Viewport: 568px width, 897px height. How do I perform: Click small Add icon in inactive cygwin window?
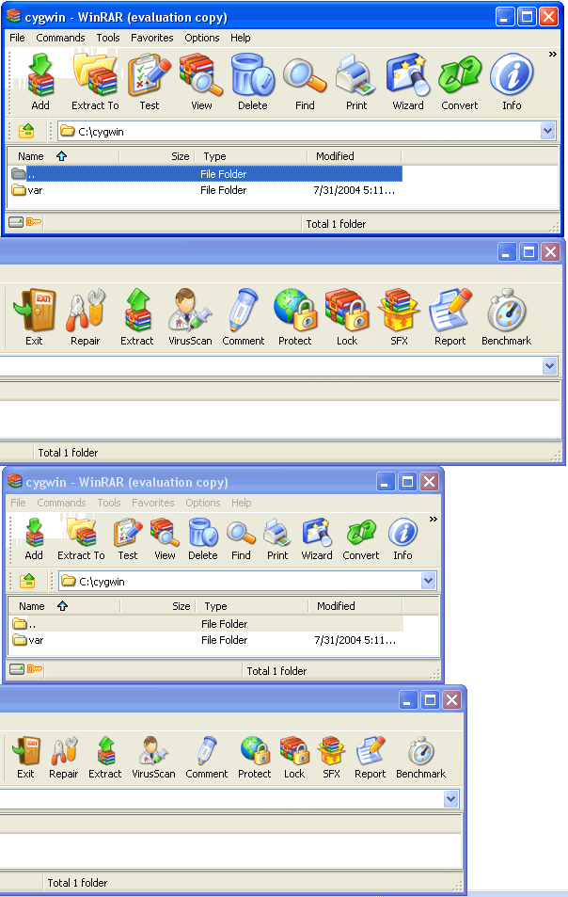click(34, 533)
